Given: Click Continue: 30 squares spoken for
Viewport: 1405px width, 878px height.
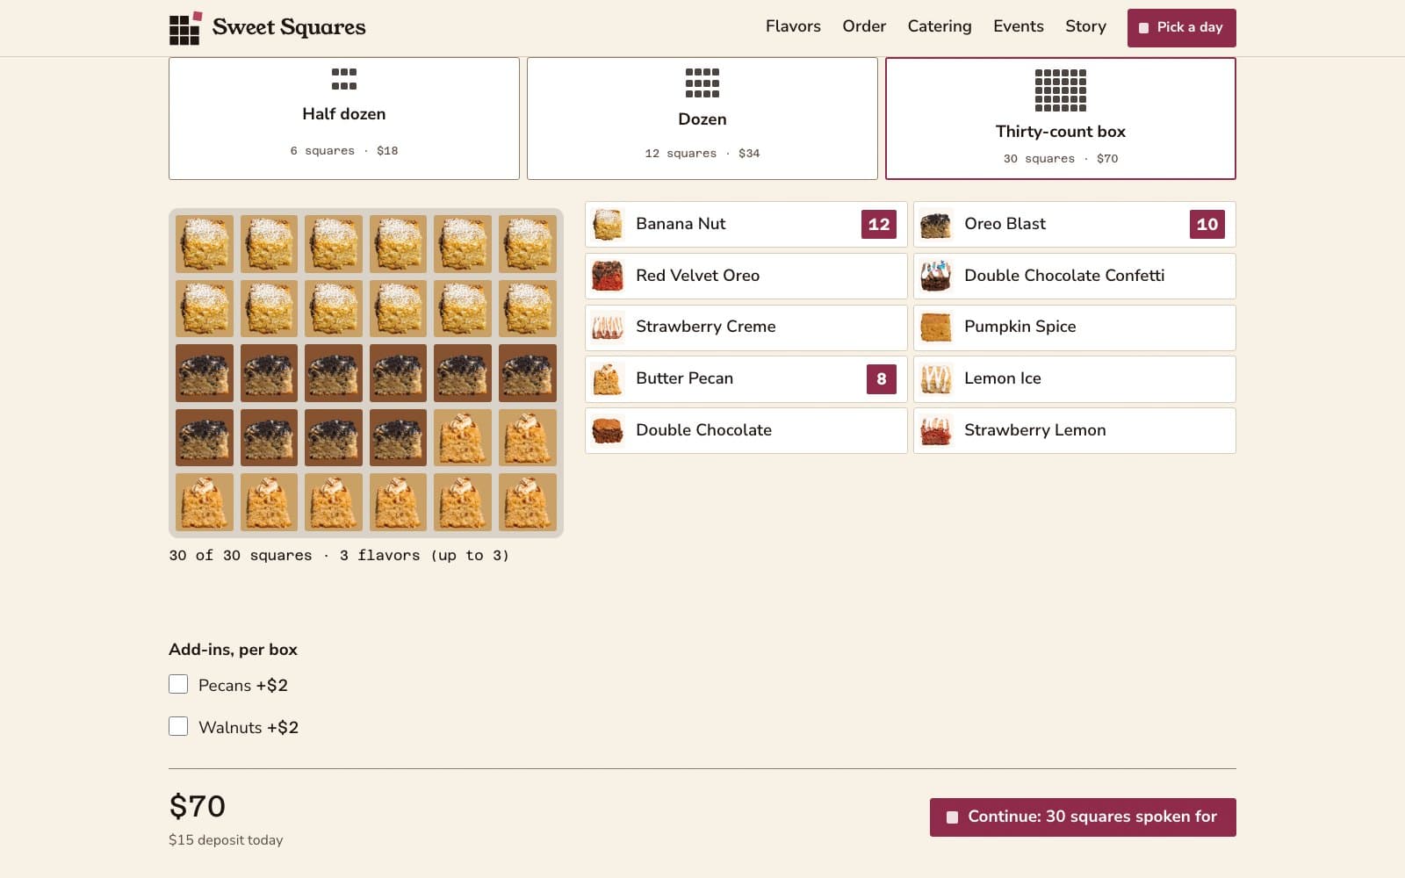Looking at the screenshot, I should [x=1083, y=817].
